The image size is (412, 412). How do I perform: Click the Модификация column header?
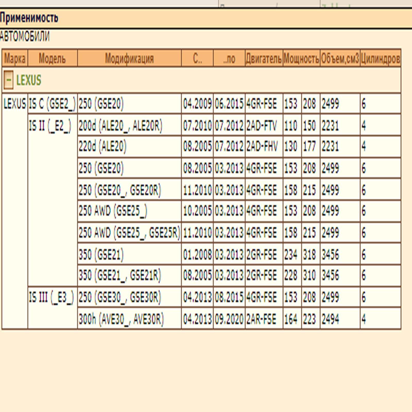click(129, 58)
